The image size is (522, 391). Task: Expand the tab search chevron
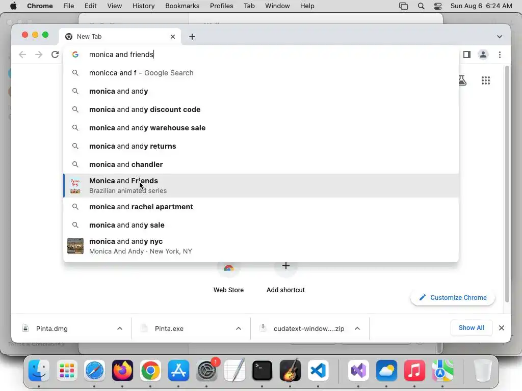[x=500, y=37]
